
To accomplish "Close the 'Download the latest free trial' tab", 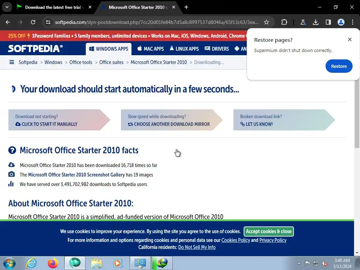I will [90, 7].
